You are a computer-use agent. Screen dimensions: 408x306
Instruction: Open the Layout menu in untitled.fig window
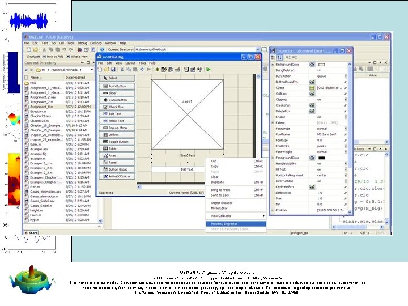130,63
